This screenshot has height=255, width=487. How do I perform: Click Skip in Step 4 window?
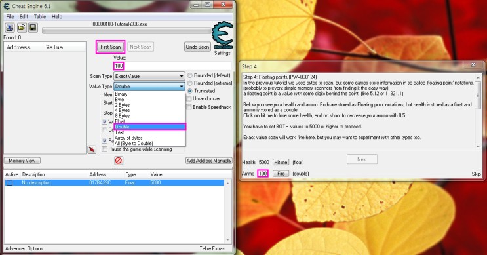tap(476, 174)
